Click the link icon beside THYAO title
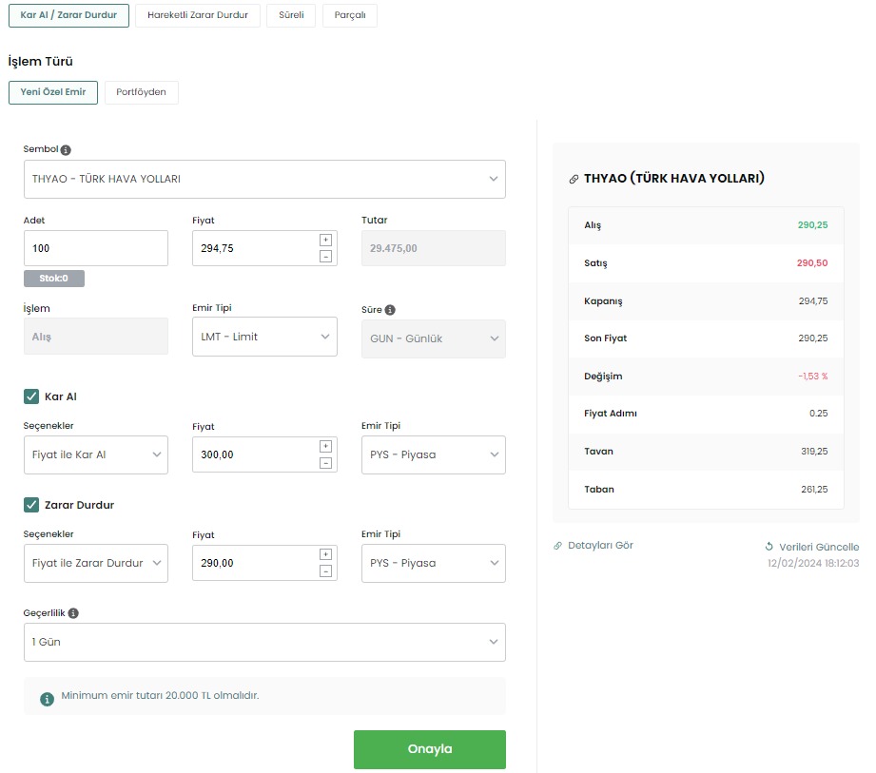The width and height of the screenshot is (876, 773). [574, 180]
